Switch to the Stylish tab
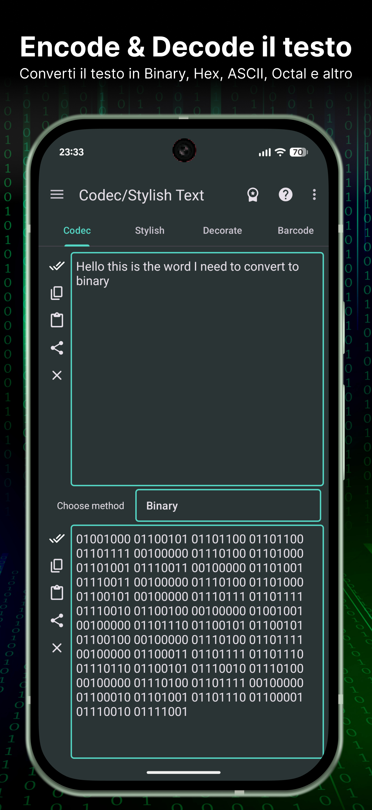 point(150,230)
